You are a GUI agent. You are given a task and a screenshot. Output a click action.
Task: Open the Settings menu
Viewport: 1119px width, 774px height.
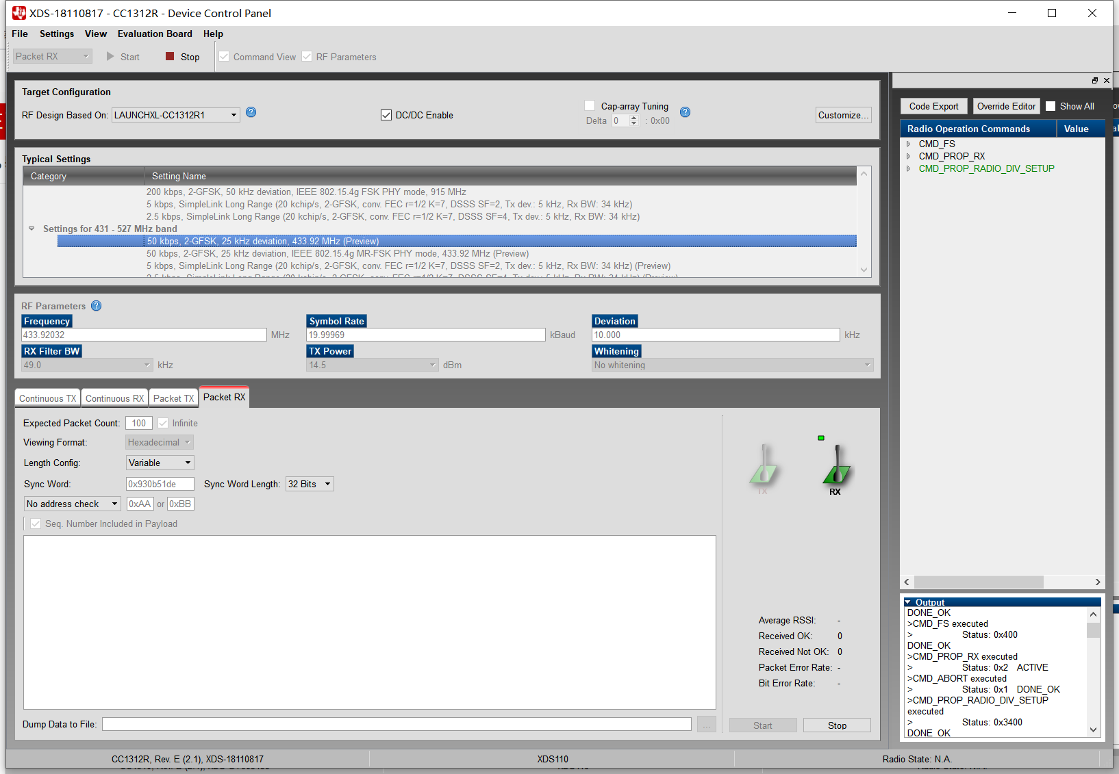click(57, 34)
